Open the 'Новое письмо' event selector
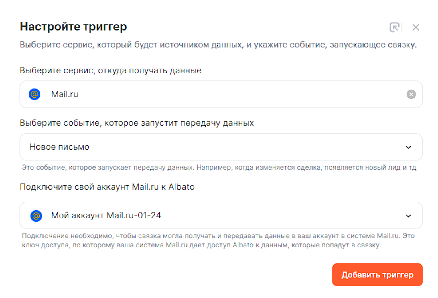 60,147
